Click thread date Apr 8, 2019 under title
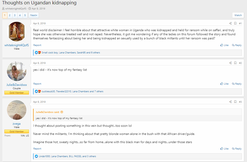The image size is (247, 162). [38, 9]
